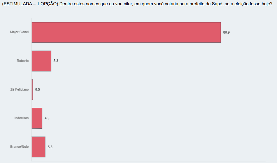Click the "Major Sidnei" axis label
277x163 pixels.
pos(19,32)
